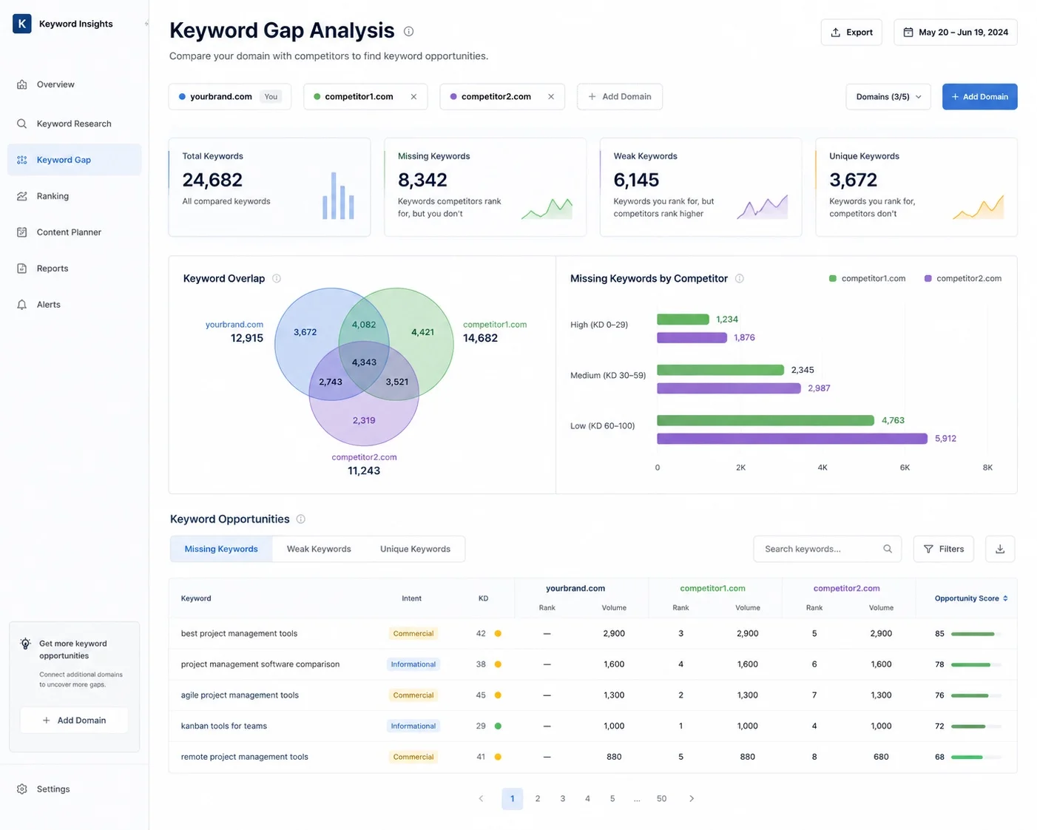This screenshot has width=1037, height=830.
Task: Click the Unique Keywords sparkline chart
Action: click(x=979, y=207)
